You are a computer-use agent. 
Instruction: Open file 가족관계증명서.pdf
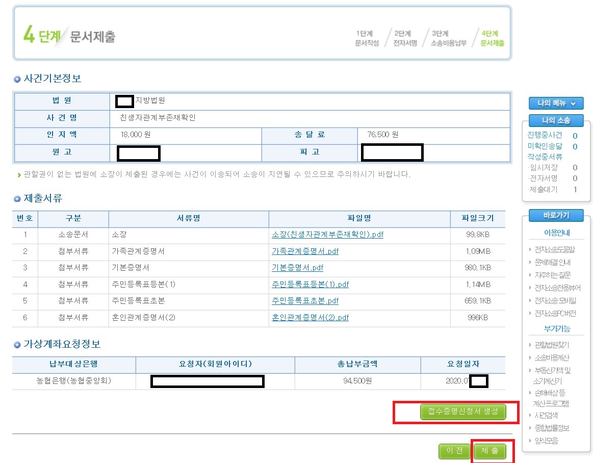(x=305, y=251)
